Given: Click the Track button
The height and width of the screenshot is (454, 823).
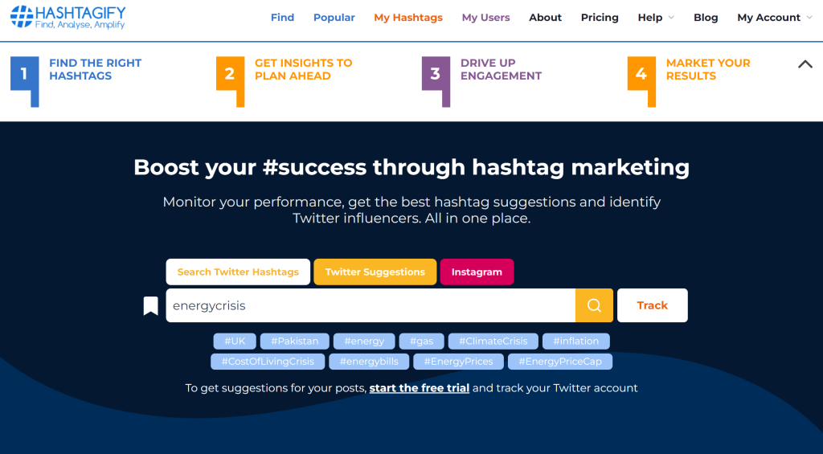Looking at the screenshot, I should point(653,305).
